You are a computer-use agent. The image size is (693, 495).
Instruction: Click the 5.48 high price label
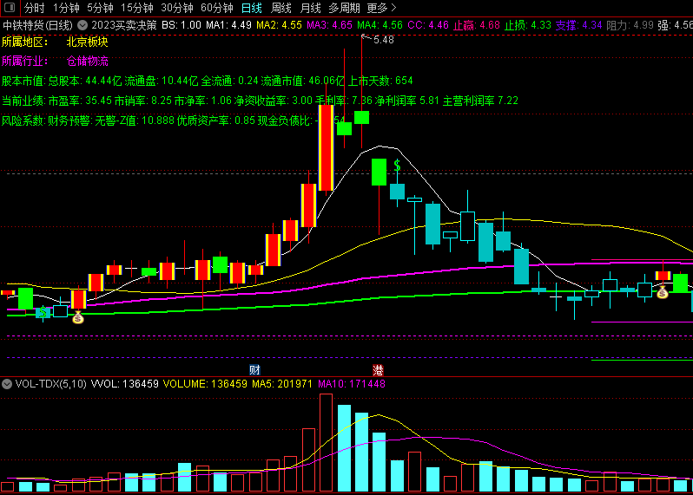[384, 40]
